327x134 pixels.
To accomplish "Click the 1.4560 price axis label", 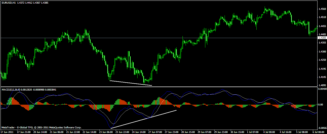I will coord(322,9).
